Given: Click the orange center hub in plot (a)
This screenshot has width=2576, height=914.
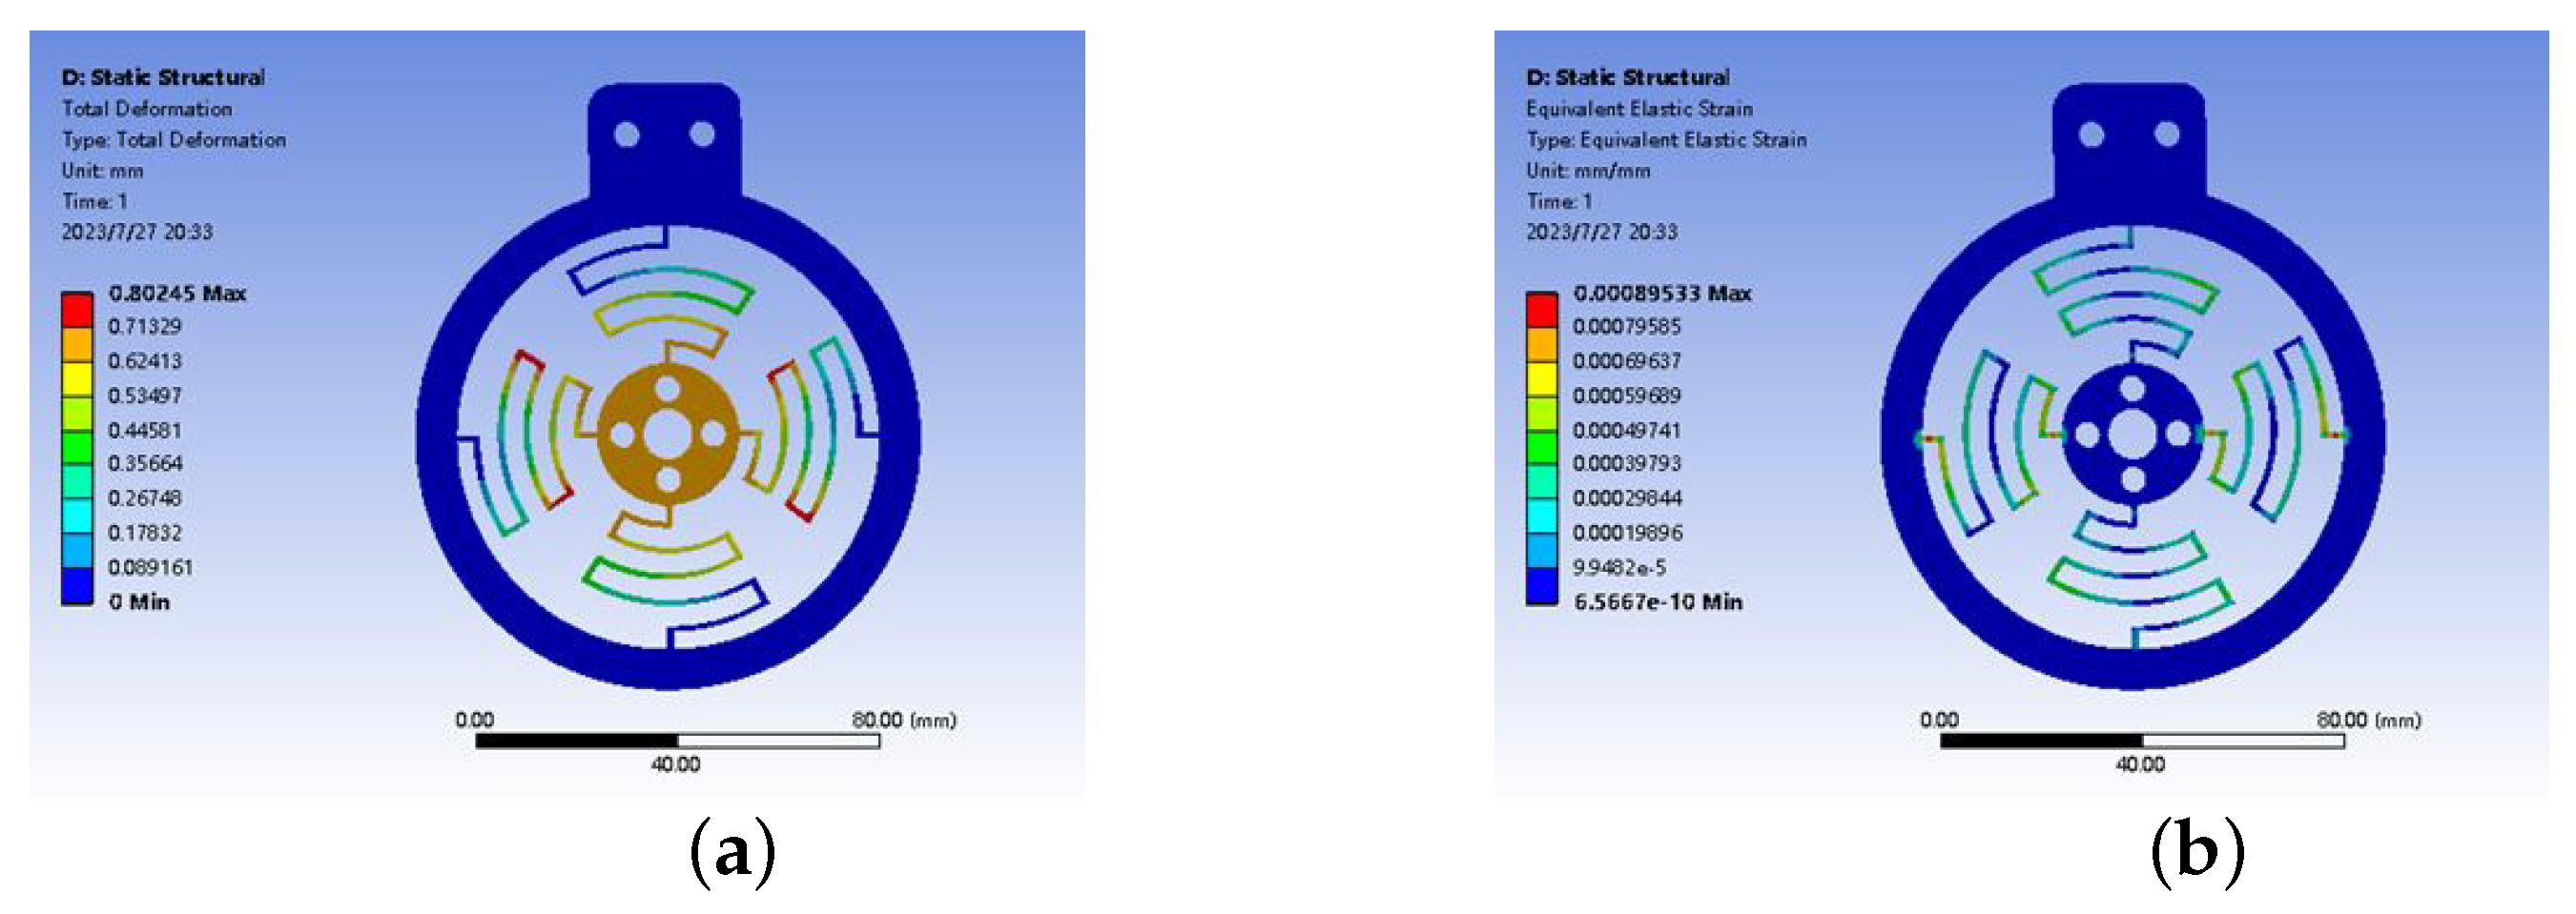Looking at the screenshot, I should pos(667,435).
